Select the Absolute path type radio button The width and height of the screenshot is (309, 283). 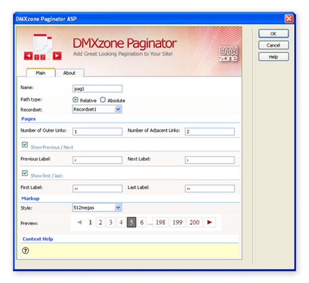click(102, 100)
